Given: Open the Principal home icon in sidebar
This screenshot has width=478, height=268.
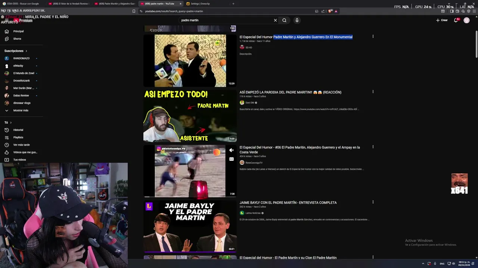Looking at the screenshot, I should [6, 31].
